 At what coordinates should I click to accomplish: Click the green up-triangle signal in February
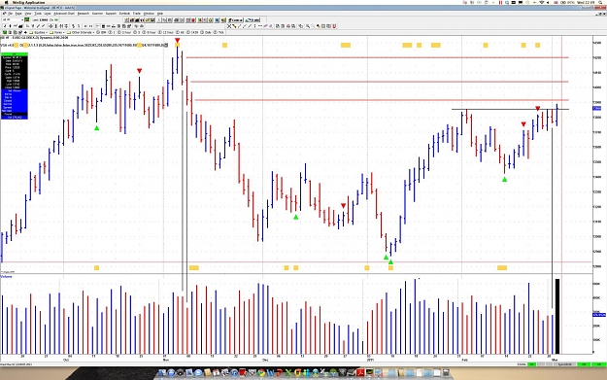504,180
